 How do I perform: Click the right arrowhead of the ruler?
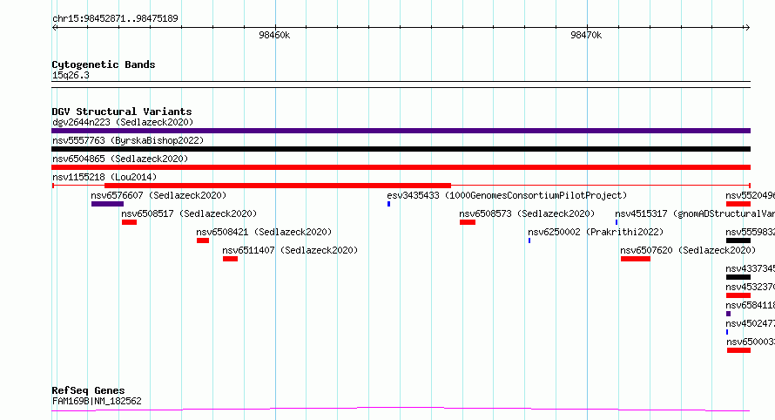(x=747, y=27)
